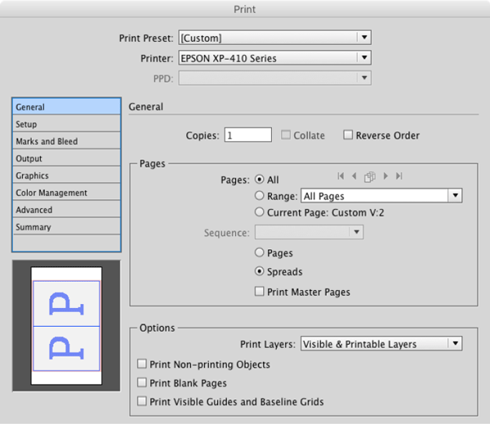Go to previous spread arrow icon
Screen dimensions: 490x424
point(354,176)
